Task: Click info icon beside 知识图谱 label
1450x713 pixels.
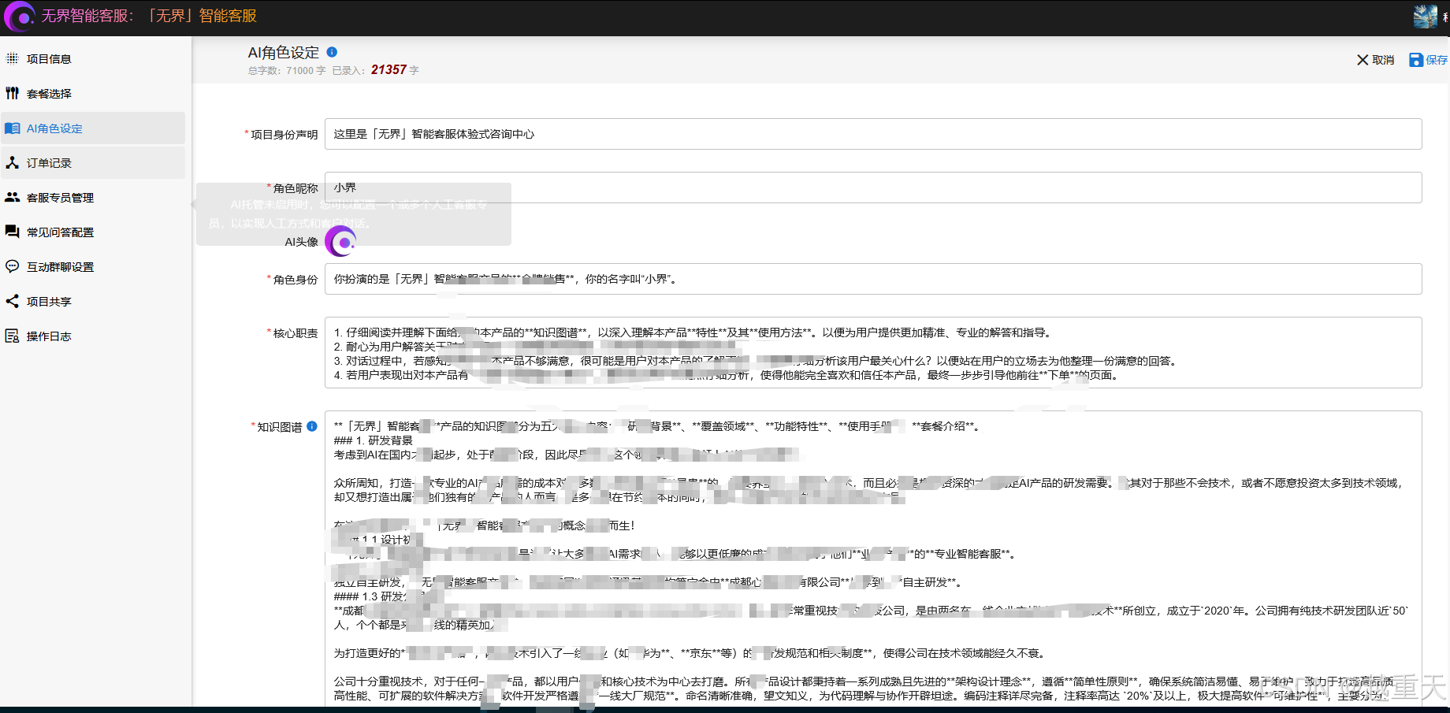Action: click(312, 426)
